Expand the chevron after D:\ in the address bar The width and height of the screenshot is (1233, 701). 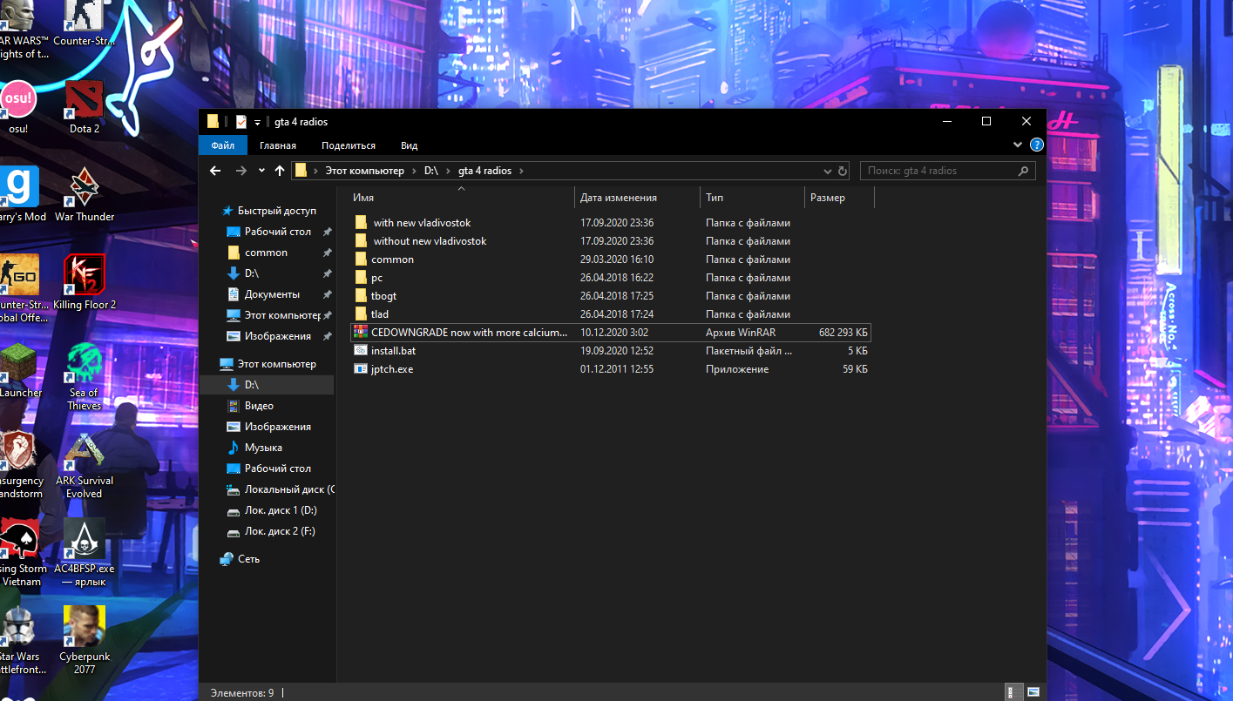447,171
